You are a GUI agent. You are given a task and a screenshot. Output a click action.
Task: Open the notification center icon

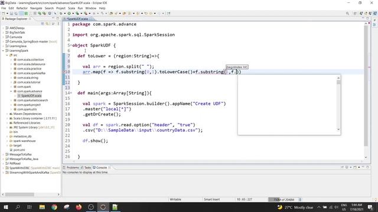click(x=370, y=207)
